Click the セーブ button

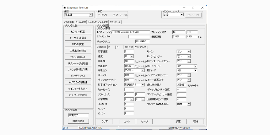coord(145,121)
